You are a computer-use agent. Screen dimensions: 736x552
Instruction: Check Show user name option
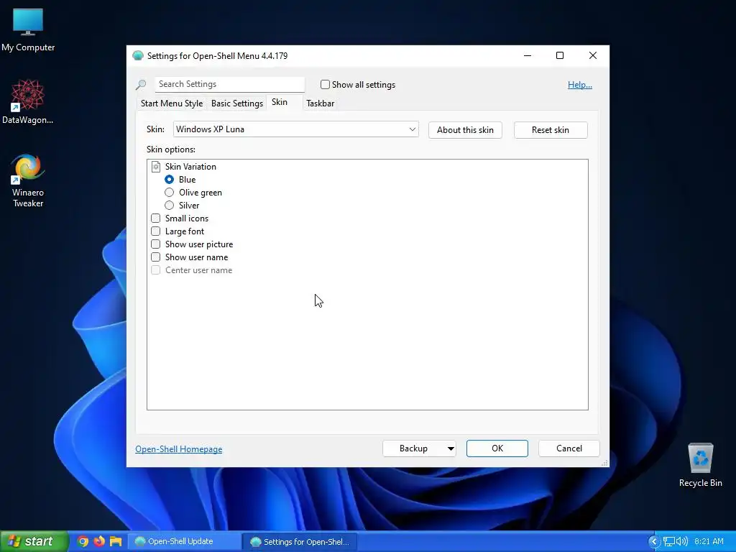pos(156,257)
